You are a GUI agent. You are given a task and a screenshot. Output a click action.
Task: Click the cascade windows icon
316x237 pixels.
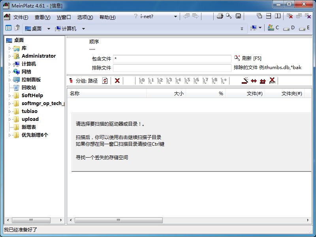[260, 16]
